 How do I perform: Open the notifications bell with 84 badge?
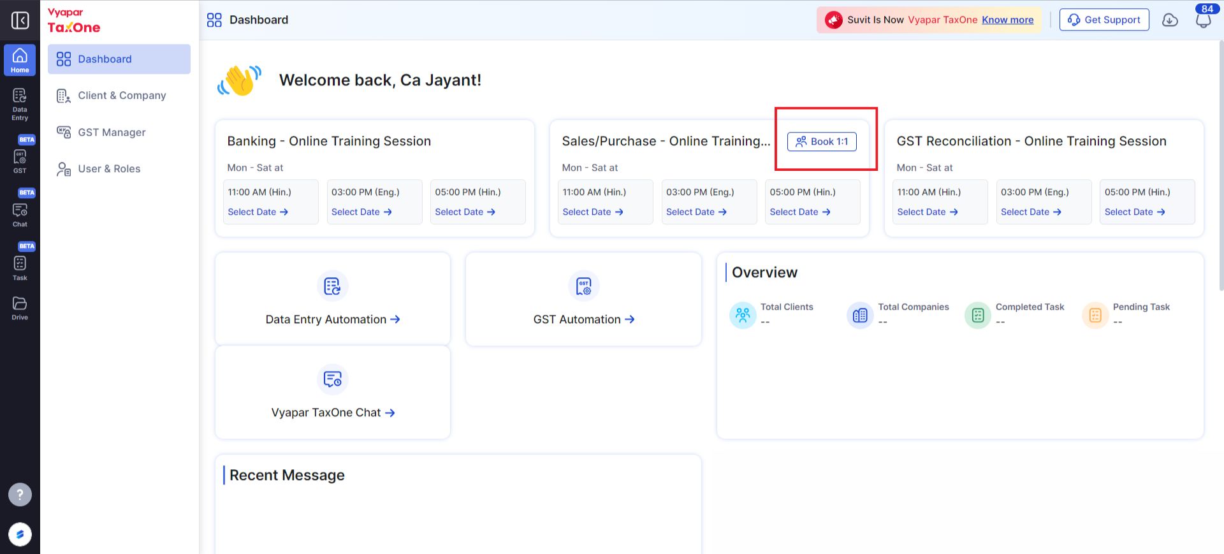pos(1203,20)
